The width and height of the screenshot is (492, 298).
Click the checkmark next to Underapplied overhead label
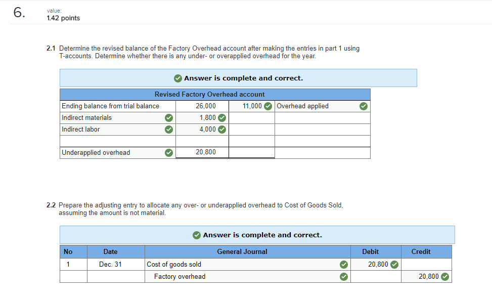pos(168,152)
